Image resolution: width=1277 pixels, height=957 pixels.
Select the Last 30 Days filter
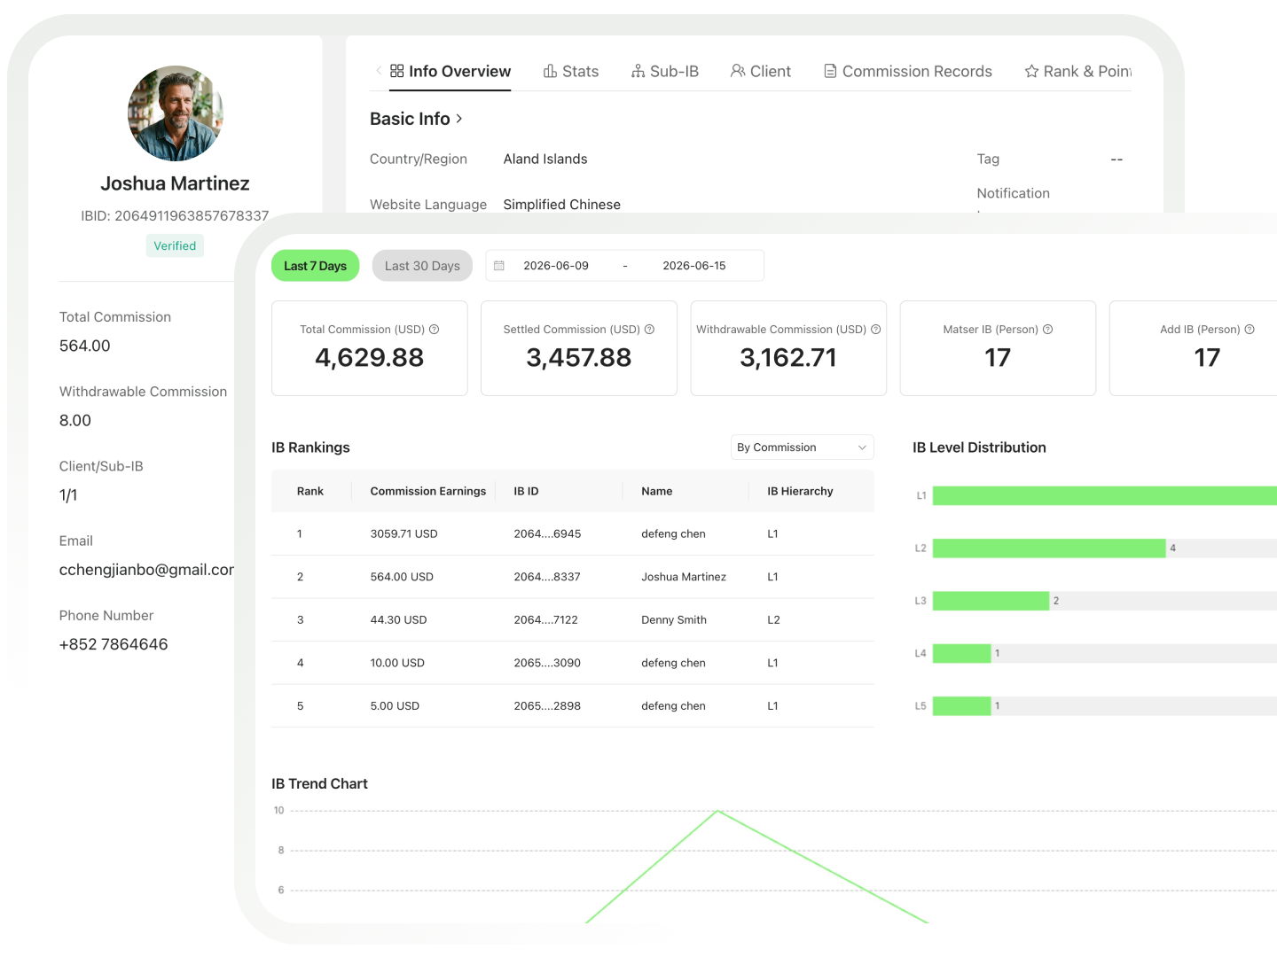point(422,266)
